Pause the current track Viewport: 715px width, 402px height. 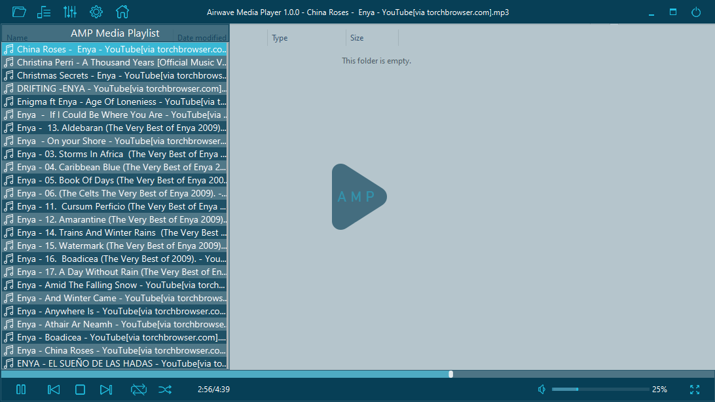click(x=21, y=390)
